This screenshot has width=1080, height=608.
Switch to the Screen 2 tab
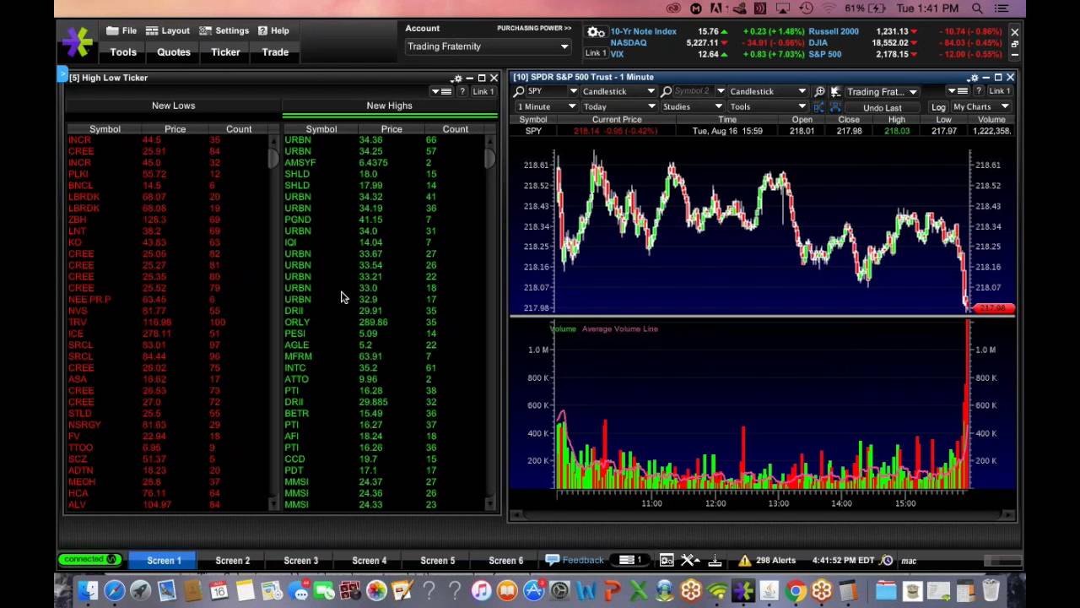click(232, 560)
